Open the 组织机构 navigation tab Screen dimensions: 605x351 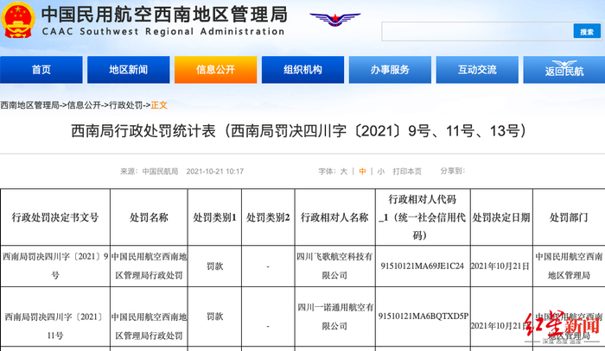302,70
